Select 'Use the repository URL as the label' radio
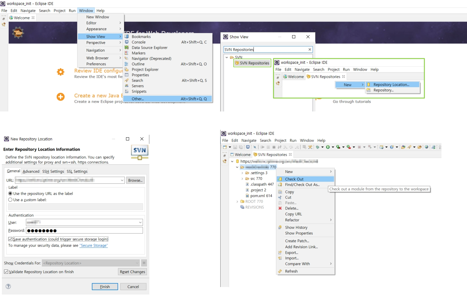The width and height of the screenshot is (467, 297). click(10, 193)
